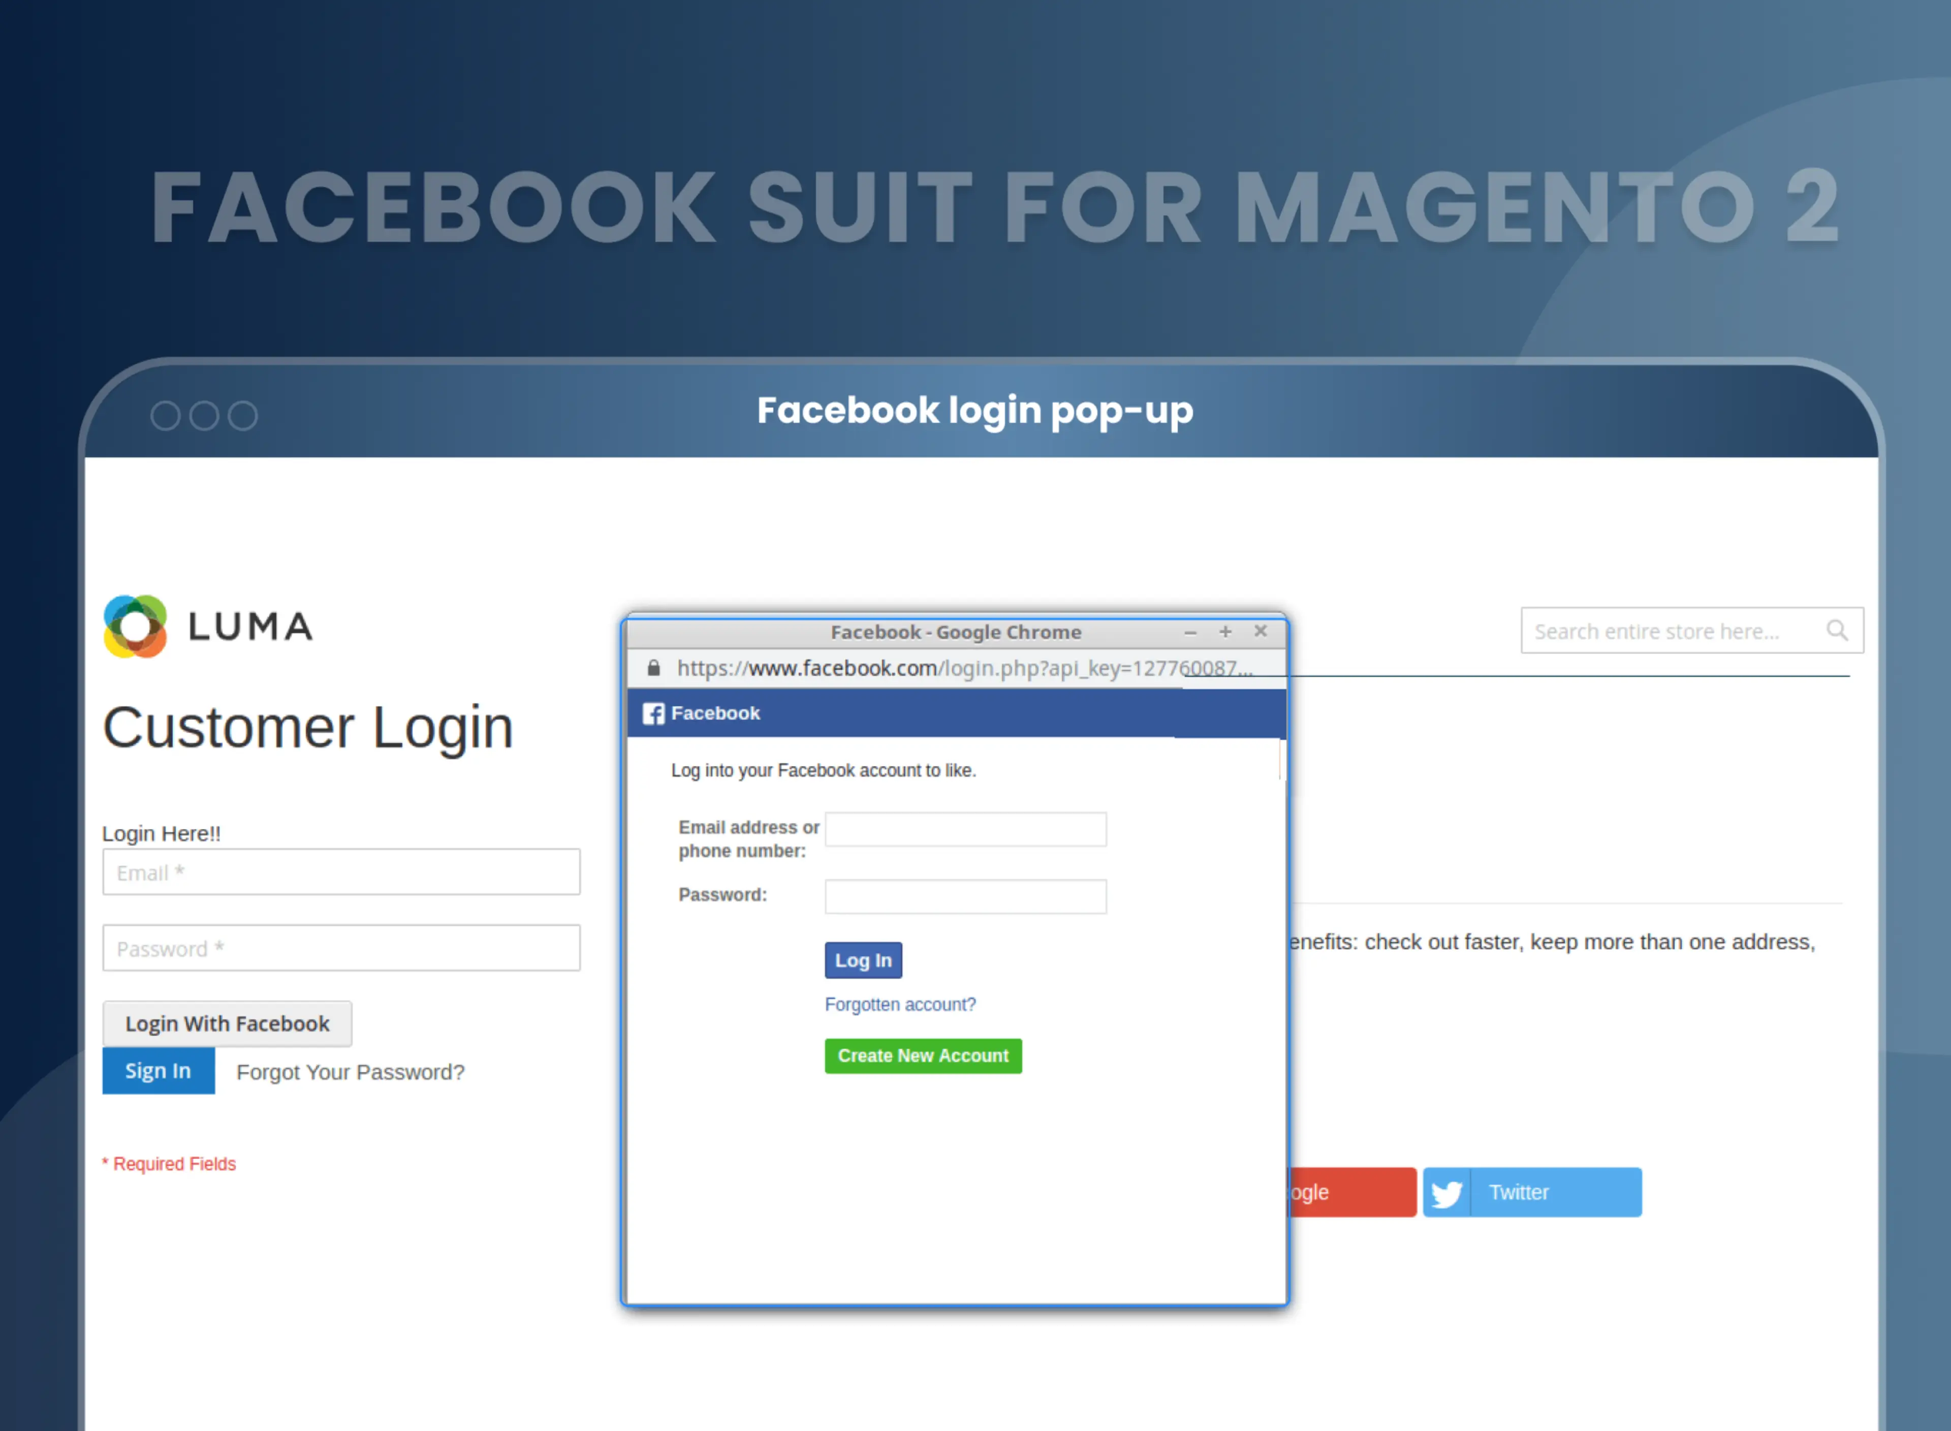Click the Facebook icon in the popup header
1951x1431 pixels.
[x=654, y=713]
